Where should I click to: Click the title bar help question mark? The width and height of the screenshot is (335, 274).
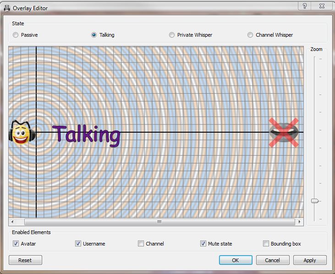305,6
